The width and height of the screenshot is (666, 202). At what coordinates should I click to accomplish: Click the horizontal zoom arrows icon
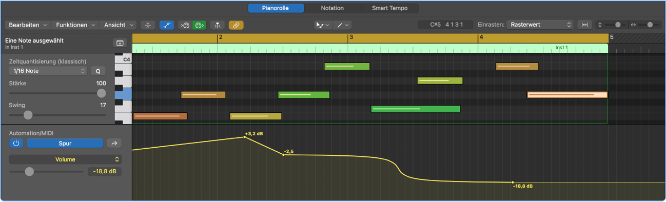click(633, 25)
